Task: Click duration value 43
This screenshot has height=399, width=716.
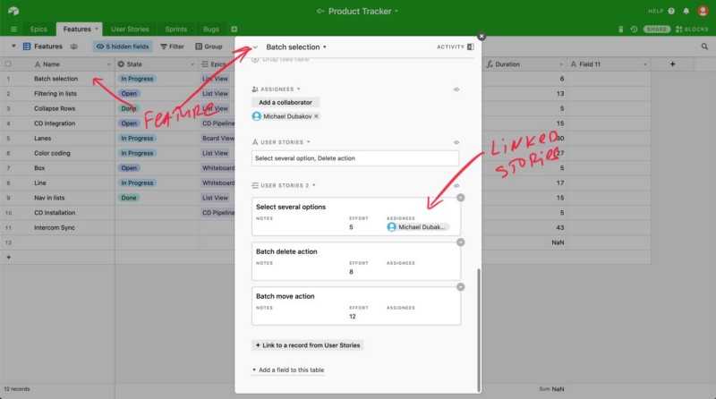Action: tap(560, 228)
